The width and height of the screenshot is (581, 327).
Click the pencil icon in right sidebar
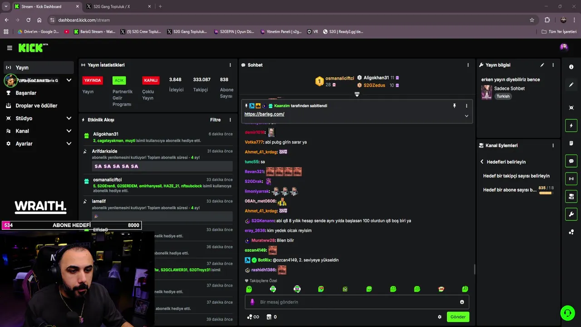pyautogui.click(x=571, y=84)
